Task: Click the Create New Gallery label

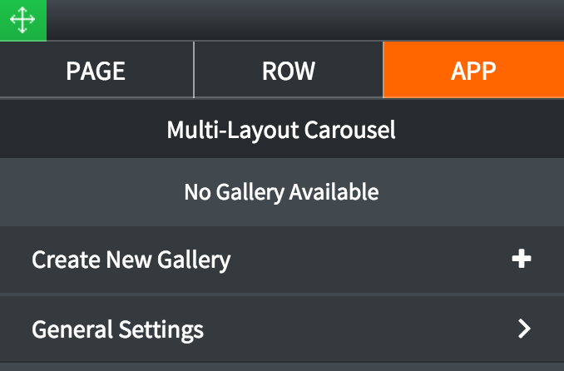Action: point(131,260)
